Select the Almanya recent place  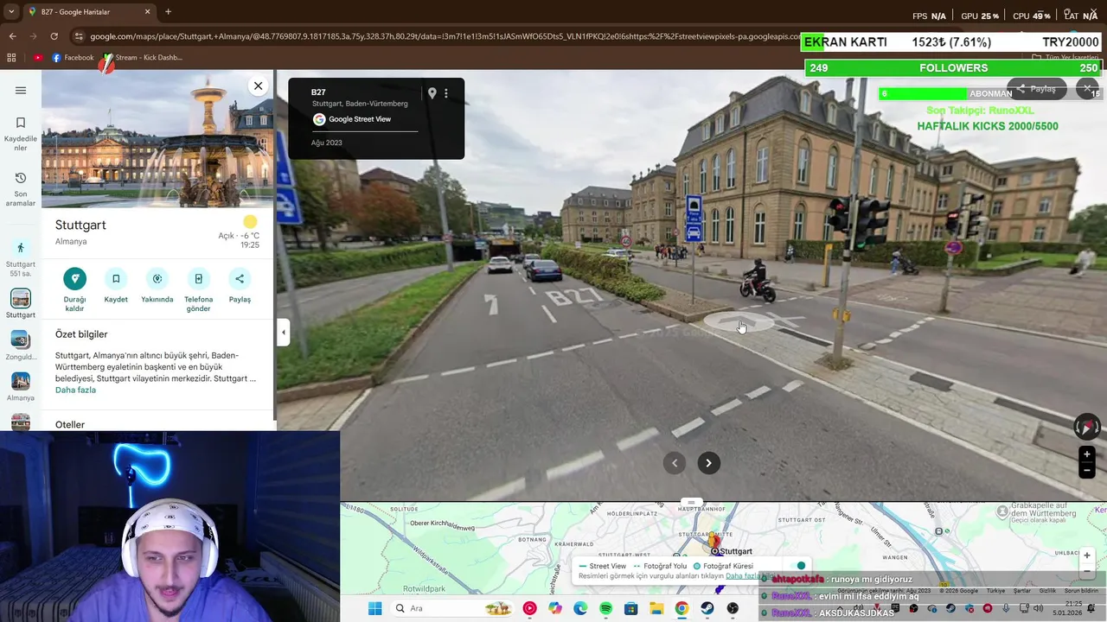pos(21,386)
